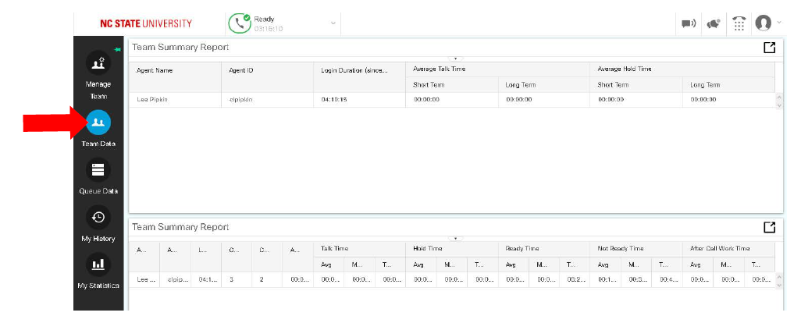Click the green sidebar pin icon

point(118,50)
